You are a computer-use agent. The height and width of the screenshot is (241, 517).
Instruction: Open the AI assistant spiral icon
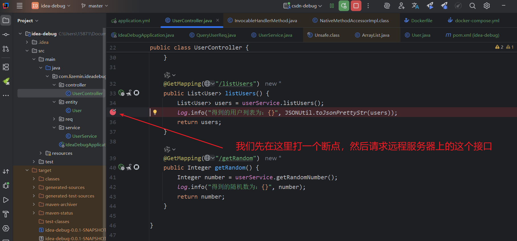click(x=387, y=6)
